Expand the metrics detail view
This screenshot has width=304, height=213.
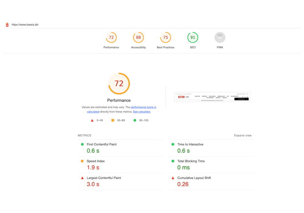pyautogui.click(x=243, y=135)
